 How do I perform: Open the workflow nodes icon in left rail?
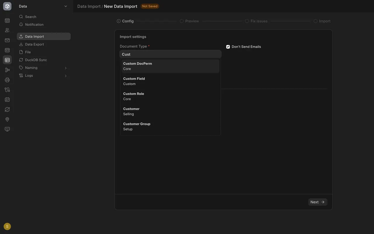[x=7, y=70]
